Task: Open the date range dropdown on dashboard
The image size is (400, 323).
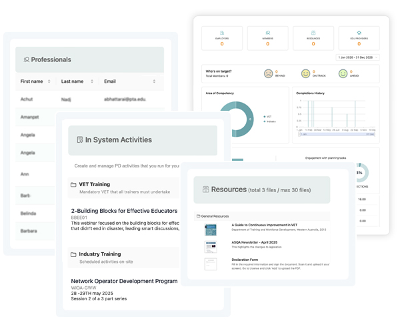Action: coord(357,57)
